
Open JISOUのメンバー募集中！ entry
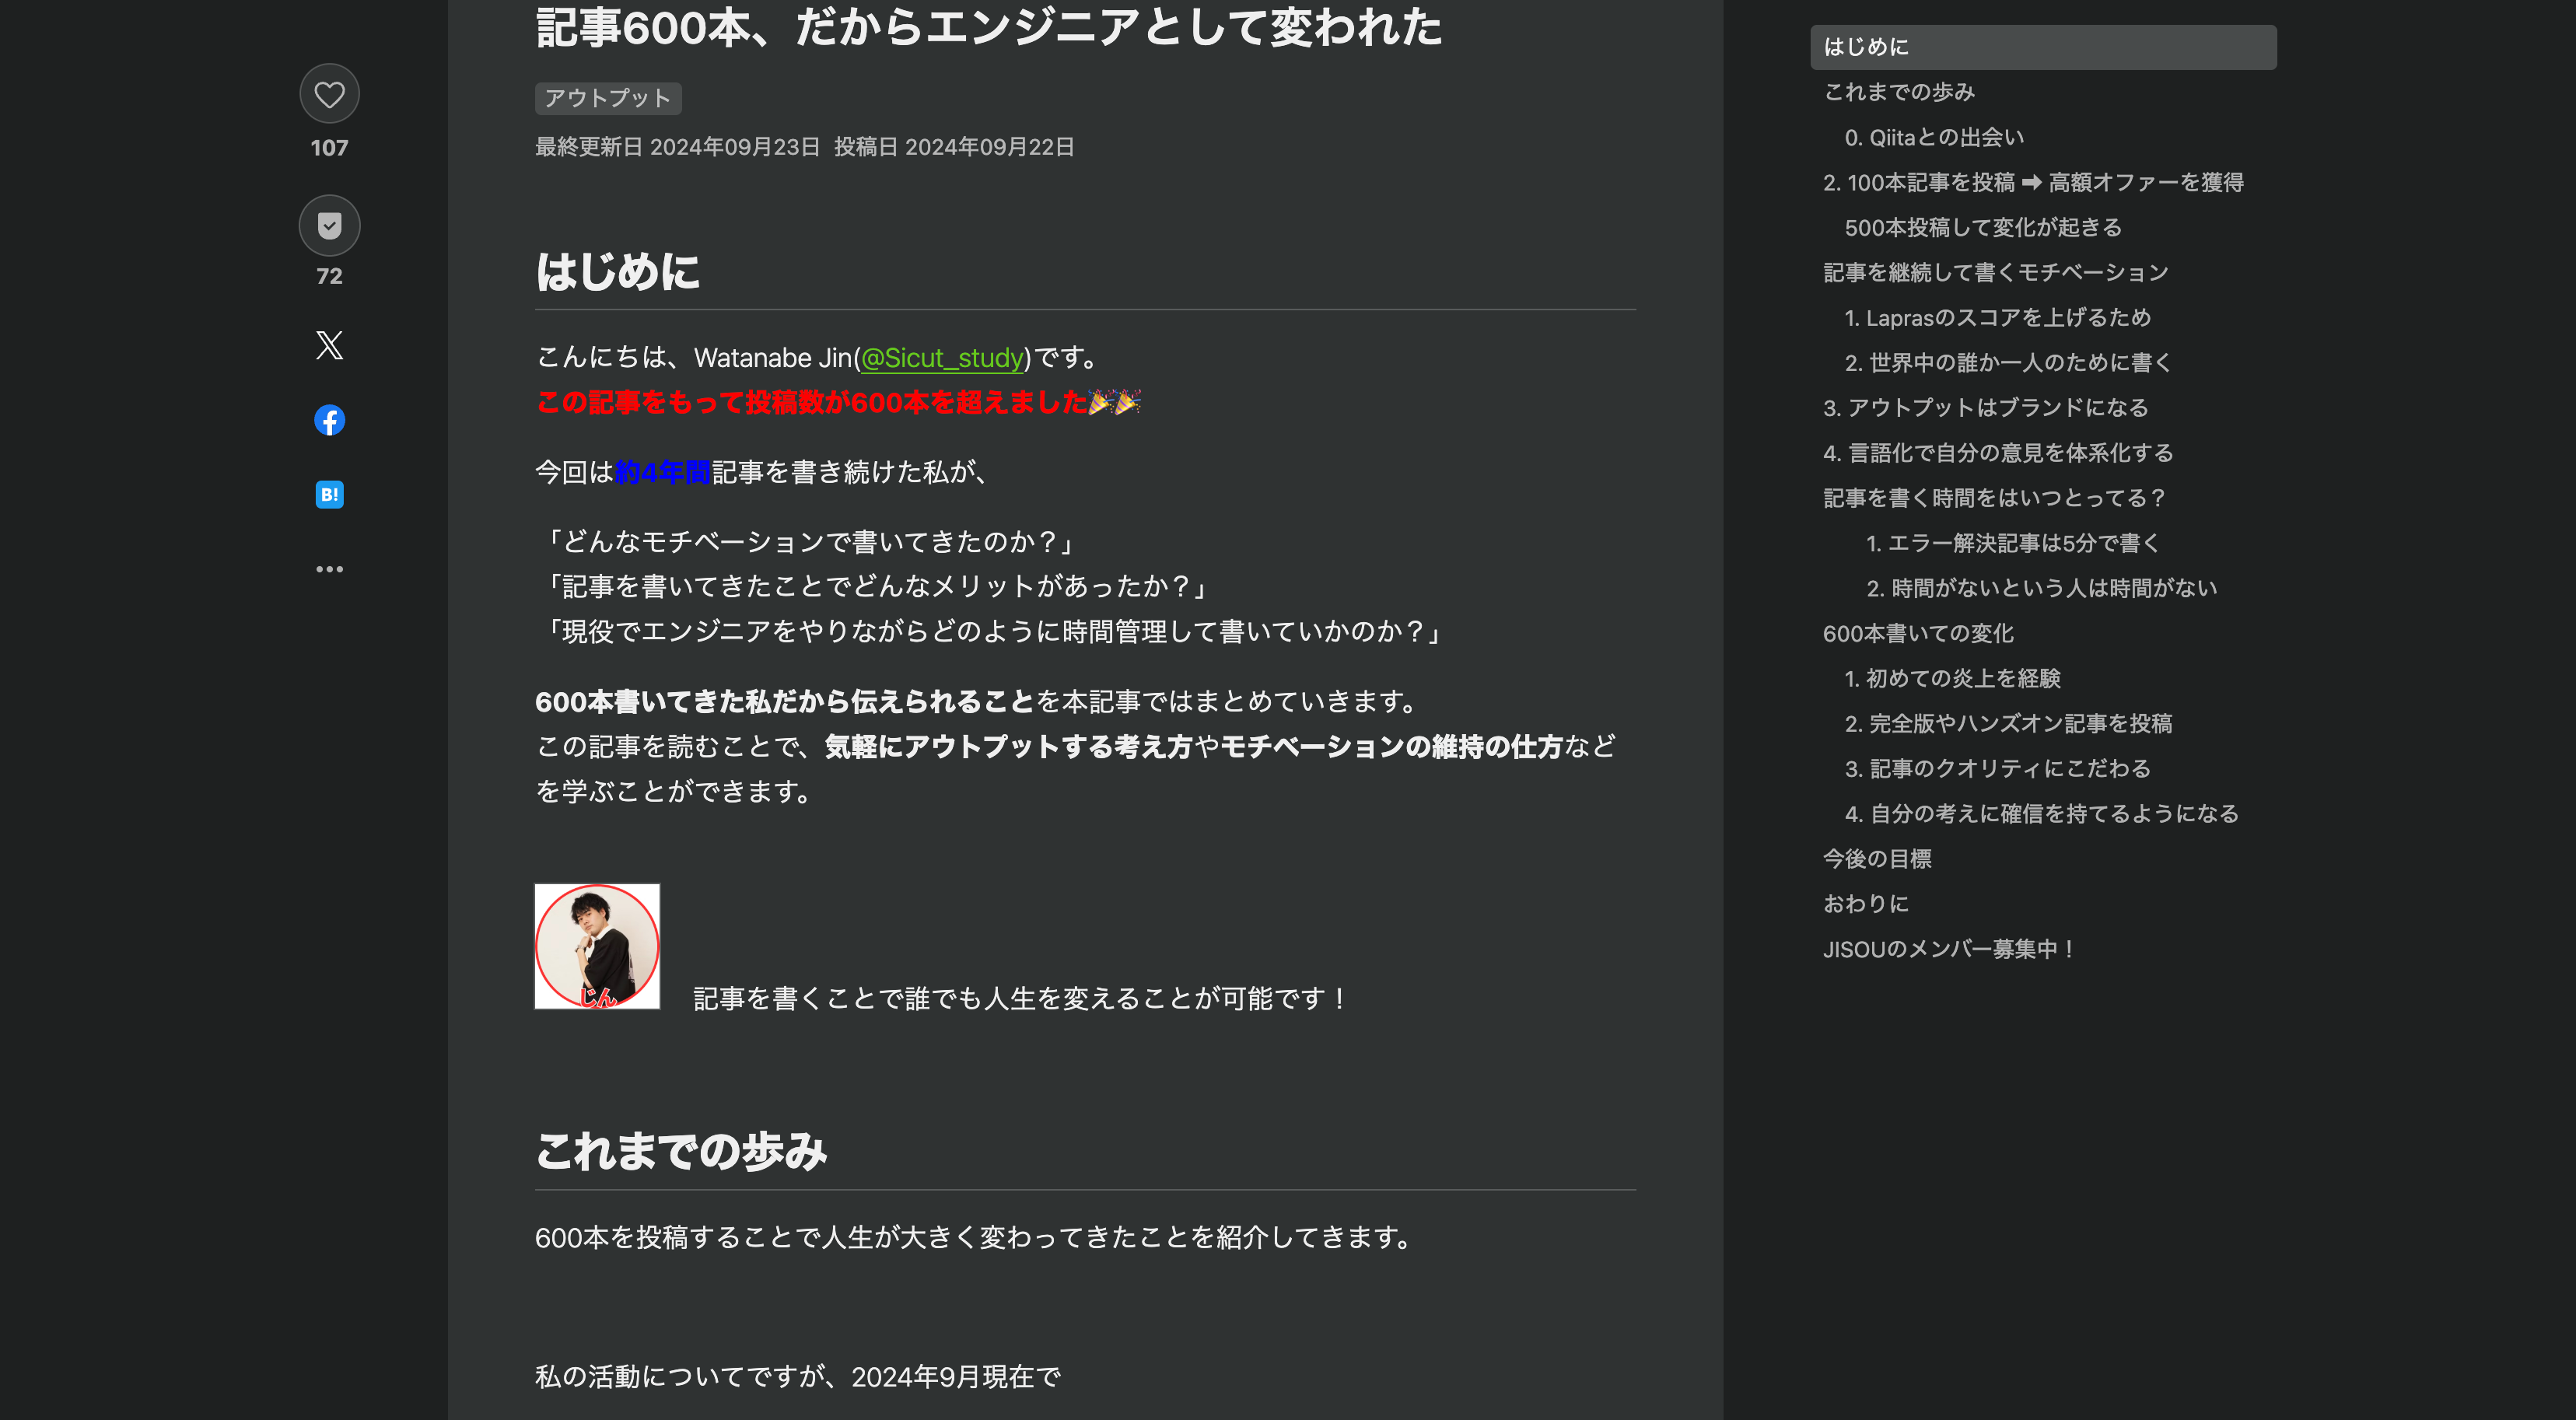point(1949,949)
